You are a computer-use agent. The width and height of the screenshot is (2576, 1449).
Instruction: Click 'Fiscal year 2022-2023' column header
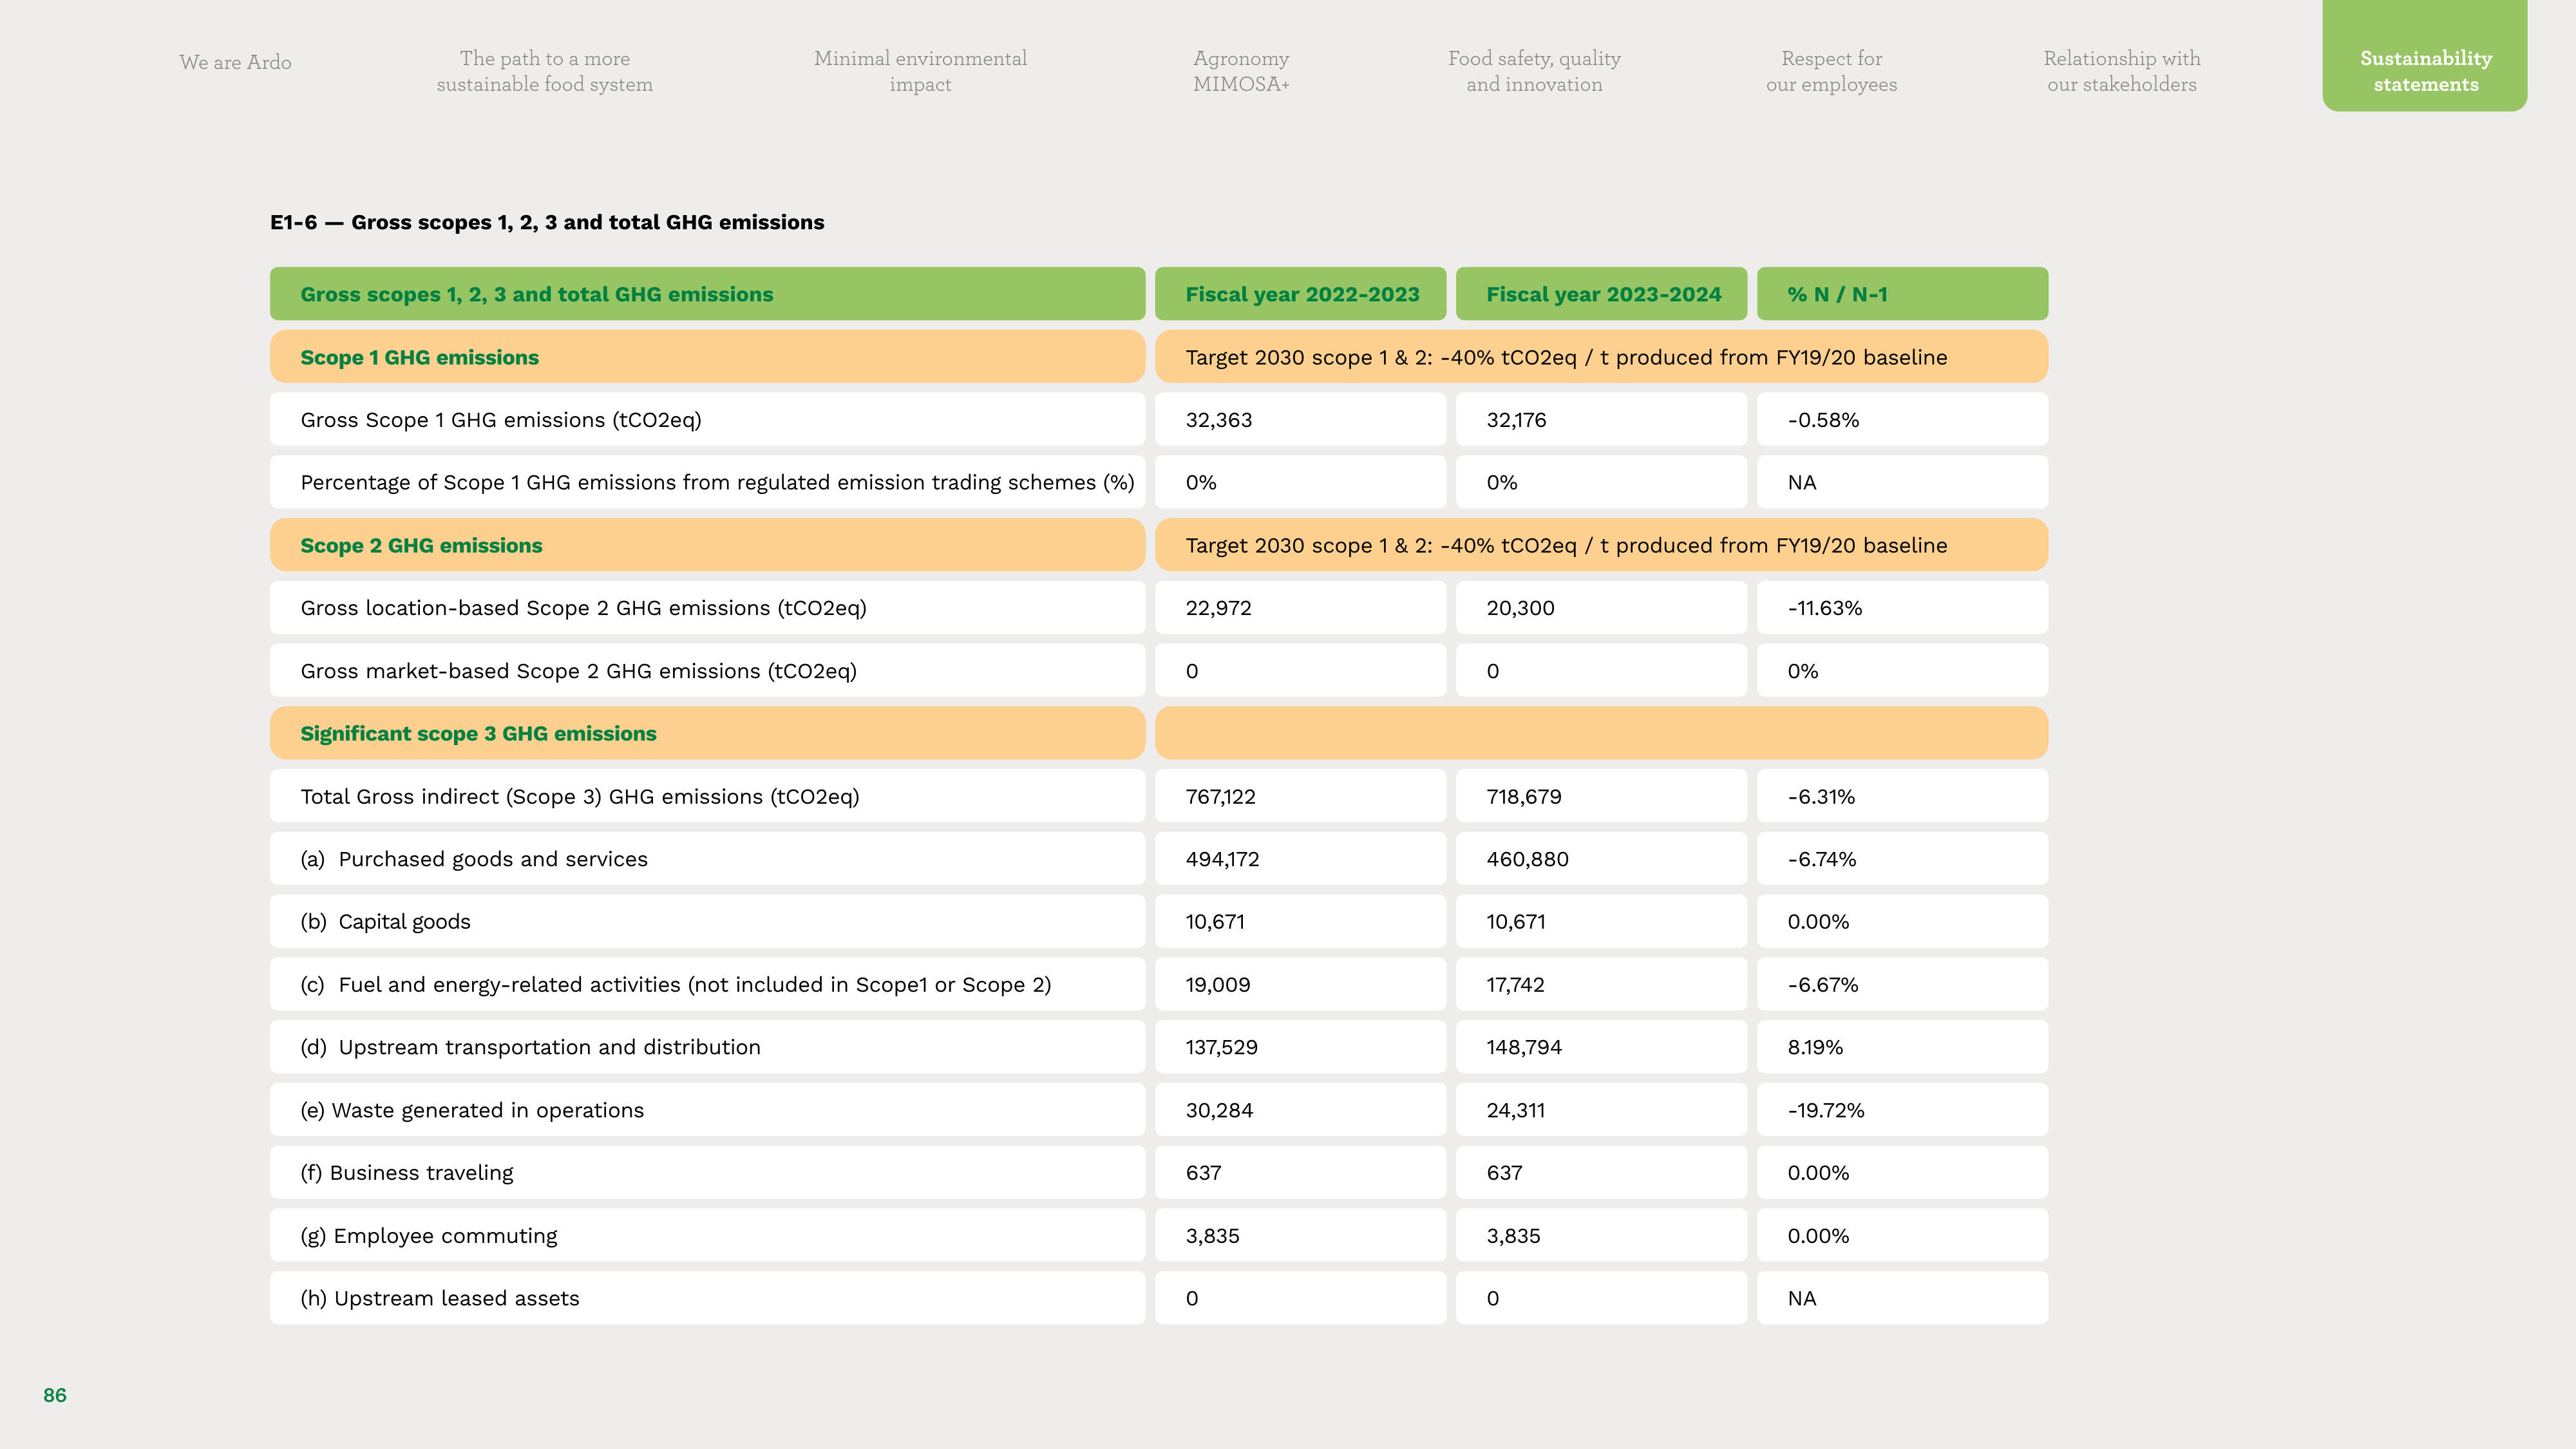click(1300, 294)
